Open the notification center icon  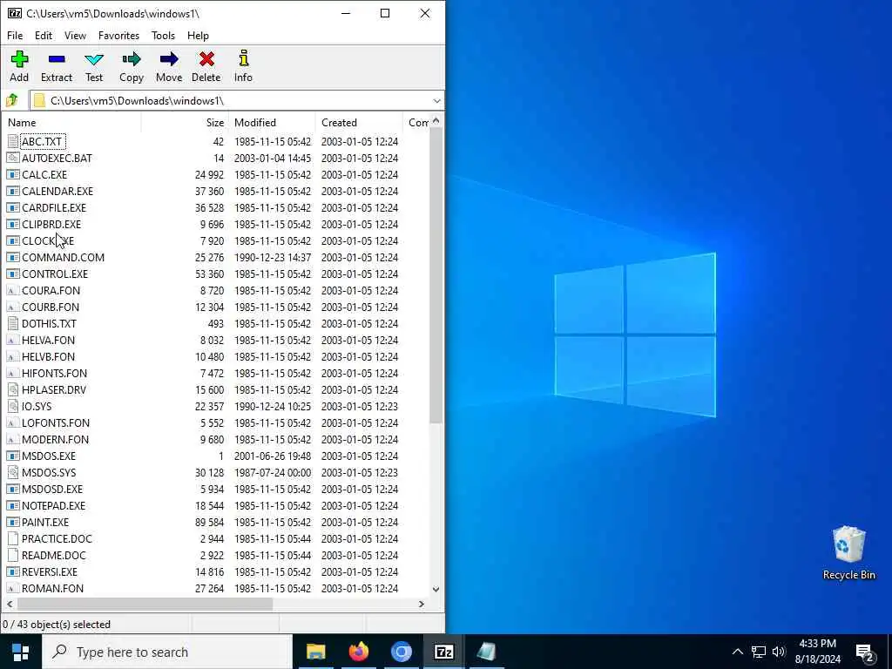865,652
